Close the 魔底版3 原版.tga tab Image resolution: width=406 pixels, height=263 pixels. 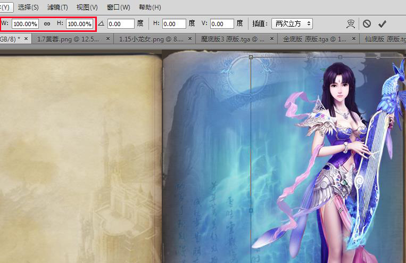point(271,39)
